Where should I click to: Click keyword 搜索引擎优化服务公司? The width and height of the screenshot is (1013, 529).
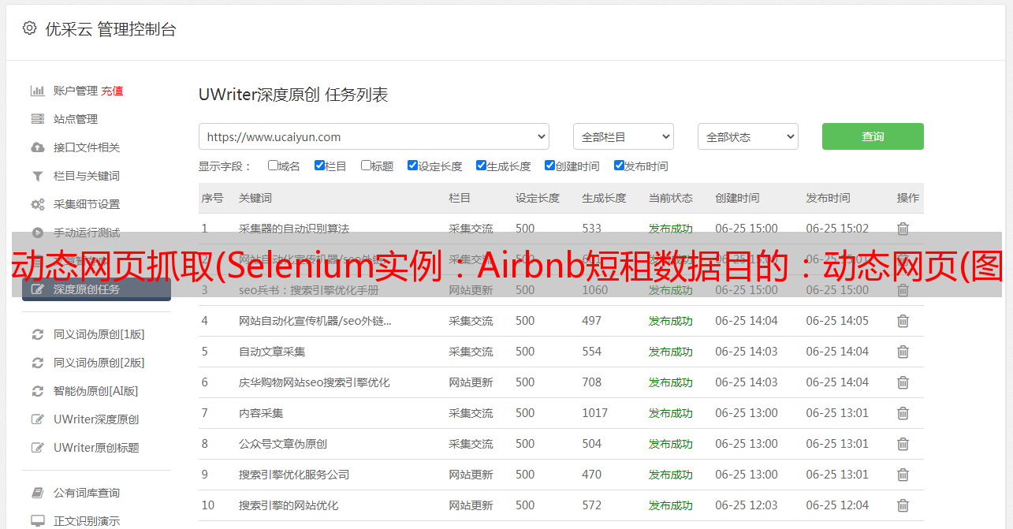[x=294, y=475]
